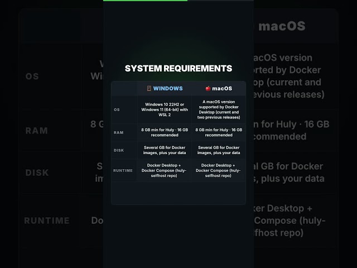Select macOS RAM '8 GB min for Huly' cell
The height and width of the screenshot is (268, 357).
pyautogui.click(x=219, y=132)
